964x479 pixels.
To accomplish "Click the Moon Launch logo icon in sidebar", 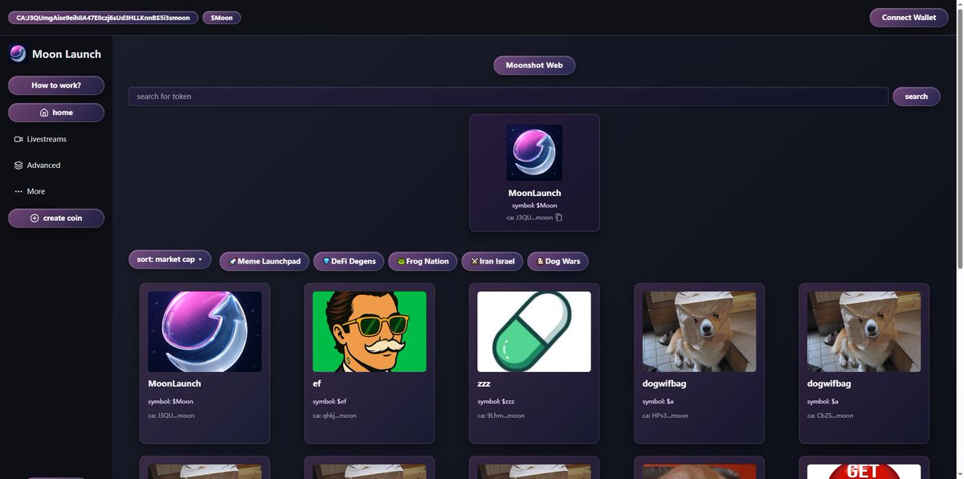I will click(x=18, y=54).
